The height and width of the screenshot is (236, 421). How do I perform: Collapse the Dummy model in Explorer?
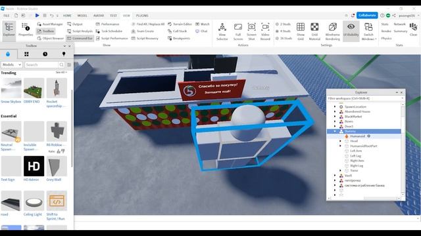click(335, 131)
